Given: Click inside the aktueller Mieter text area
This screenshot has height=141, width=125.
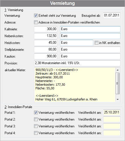Looking at the screenshot, I should (x=75, y=85).
